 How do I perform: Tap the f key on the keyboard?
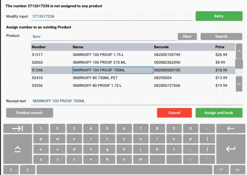pos(91,149)
